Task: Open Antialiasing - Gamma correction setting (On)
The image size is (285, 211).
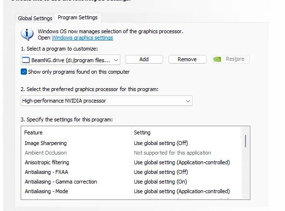Action: (160, 182)
